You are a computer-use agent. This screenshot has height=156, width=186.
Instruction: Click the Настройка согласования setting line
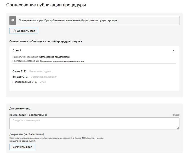click(48, 61)
